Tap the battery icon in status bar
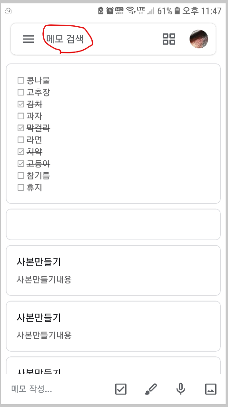 (x=177, y=10)
